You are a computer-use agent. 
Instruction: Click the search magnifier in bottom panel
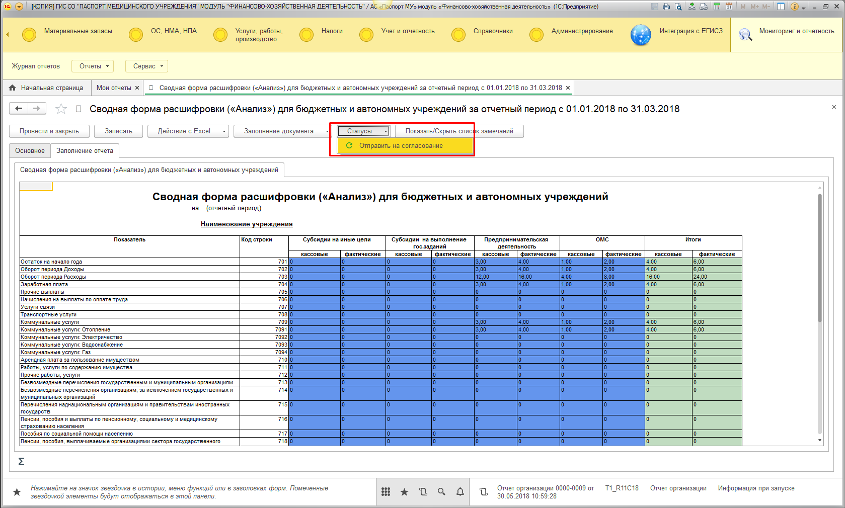(x=441, y=492)
